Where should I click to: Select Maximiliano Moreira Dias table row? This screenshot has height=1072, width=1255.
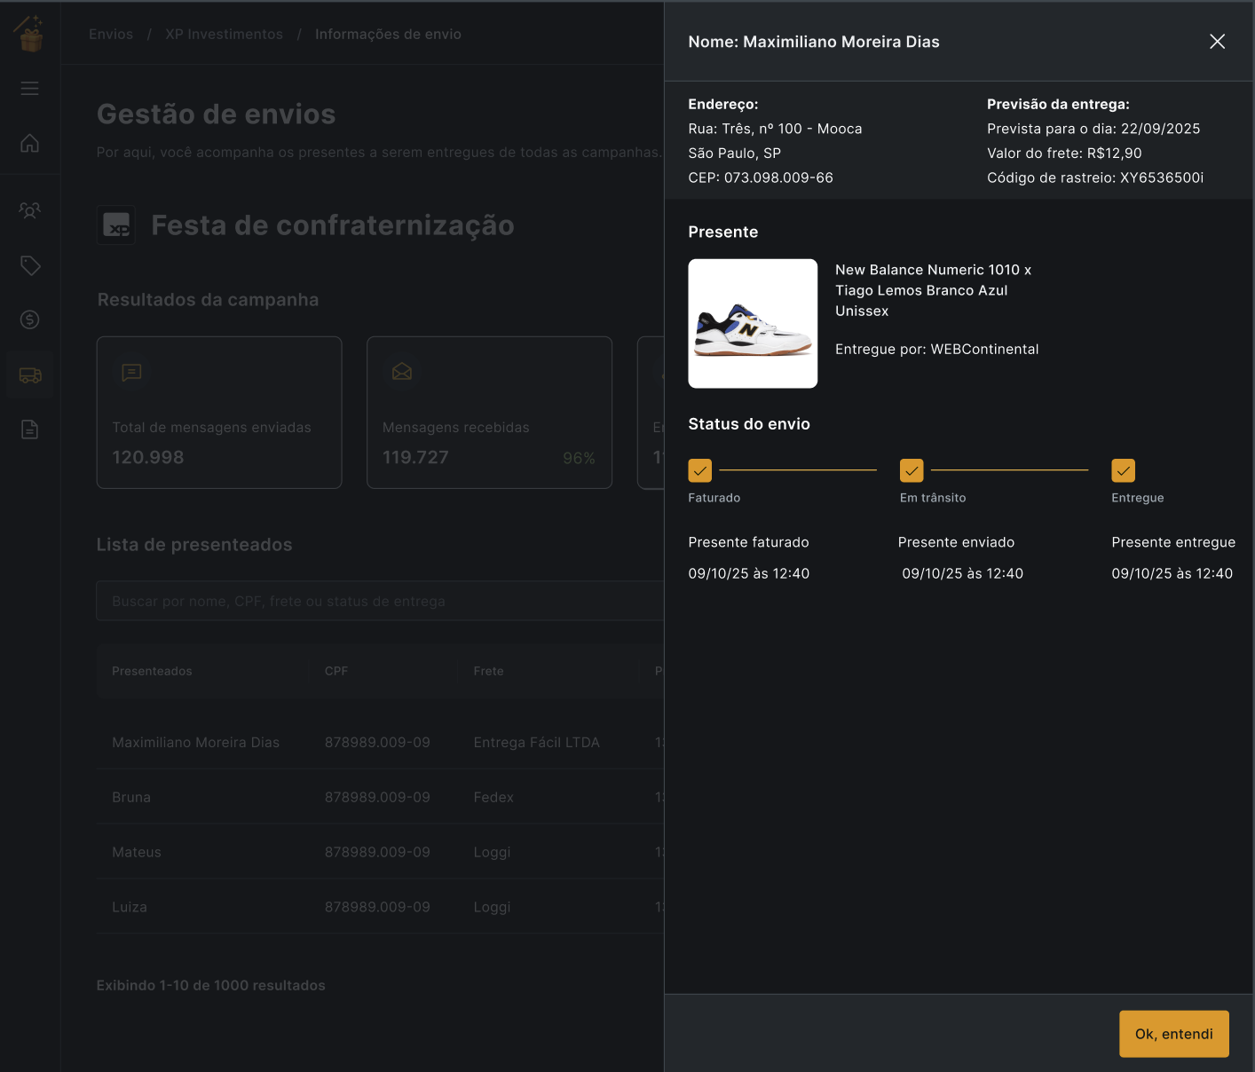[380, 742]
